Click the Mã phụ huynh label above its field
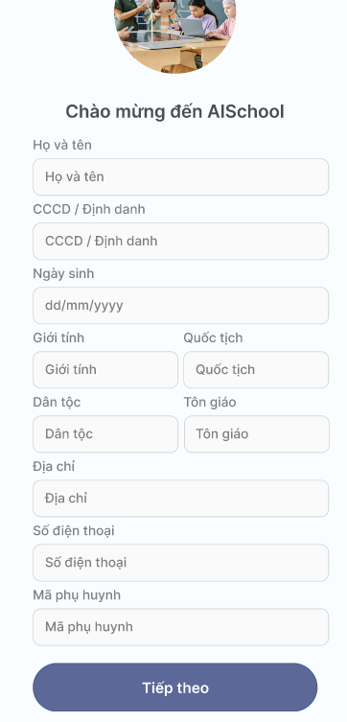 (x=77, y=594)
